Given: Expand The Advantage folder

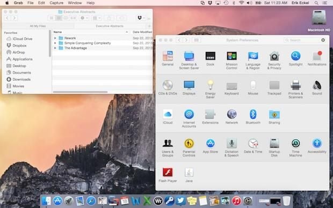Looking at the screenshot, I should click(x=55, y=48).
